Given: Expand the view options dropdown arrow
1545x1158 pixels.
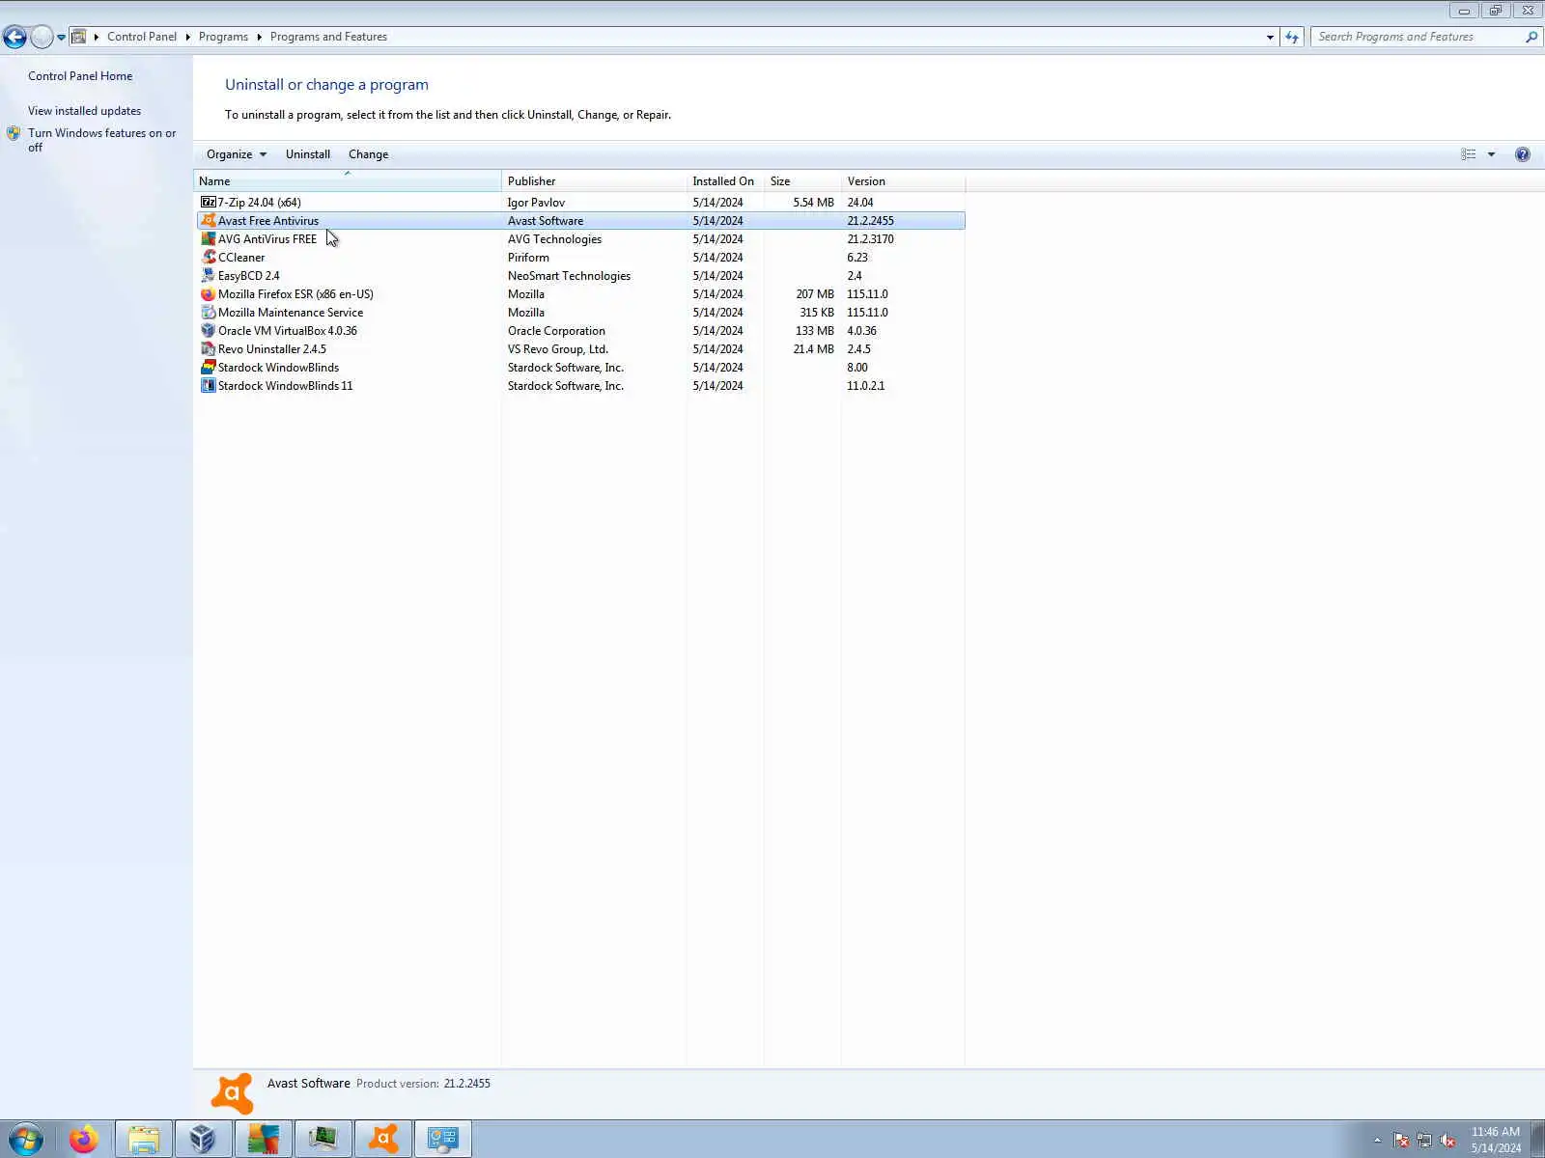Looking at the screenshot, I should [1491, 154].
